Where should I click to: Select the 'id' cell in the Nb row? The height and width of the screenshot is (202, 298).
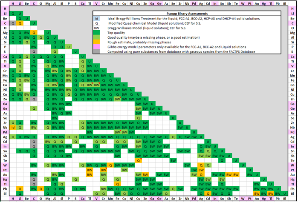click(13, 127)
